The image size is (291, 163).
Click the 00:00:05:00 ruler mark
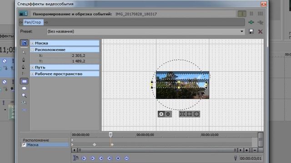point(145,135)
